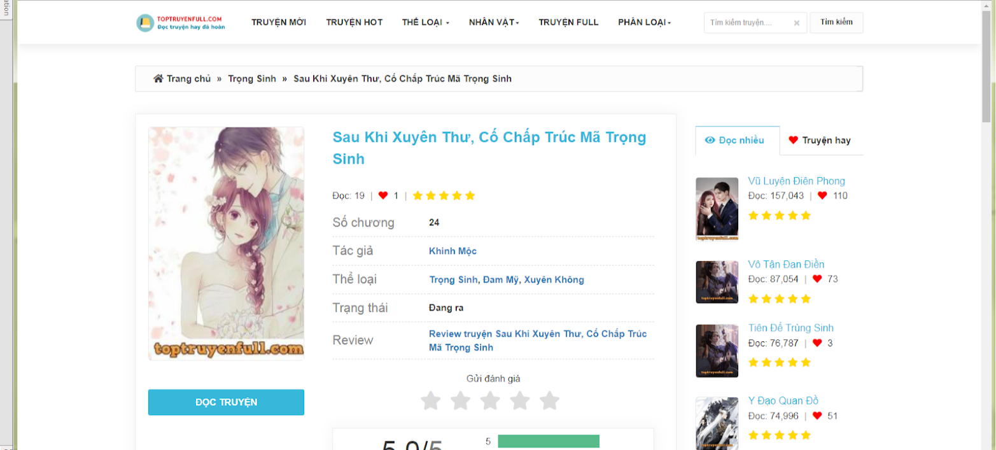Focus the Tìm kiếm truyện search field
996x450 pixels.
pyautogui.click(x=748, y=23)
